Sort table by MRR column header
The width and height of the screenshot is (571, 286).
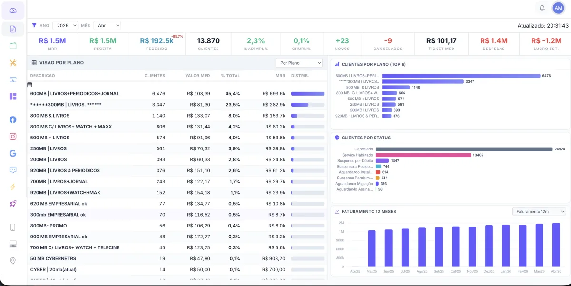click(280, 76)
